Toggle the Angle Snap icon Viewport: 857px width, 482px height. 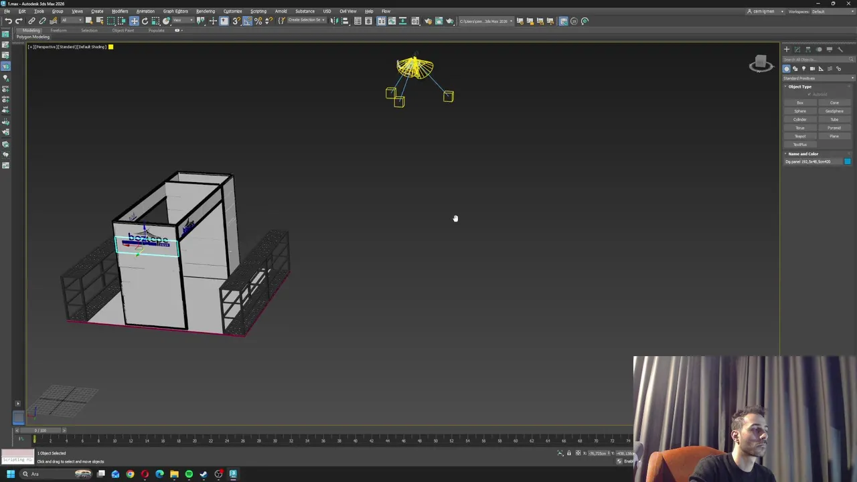point(247,21)
